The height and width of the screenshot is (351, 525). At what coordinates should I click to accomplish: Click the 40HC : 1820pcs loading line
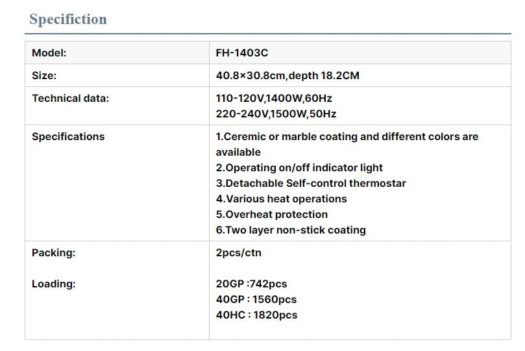point(256,315)
